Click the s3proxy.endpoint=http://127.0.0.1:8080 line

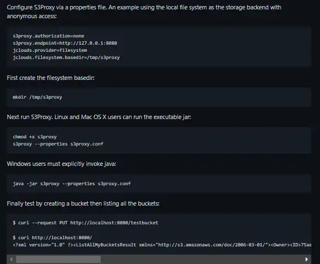(65, 43)
